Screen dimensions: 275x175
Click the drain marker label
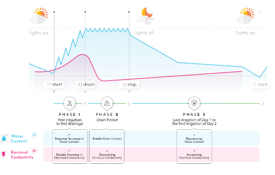pyautogui.click(x=85, y=85)
